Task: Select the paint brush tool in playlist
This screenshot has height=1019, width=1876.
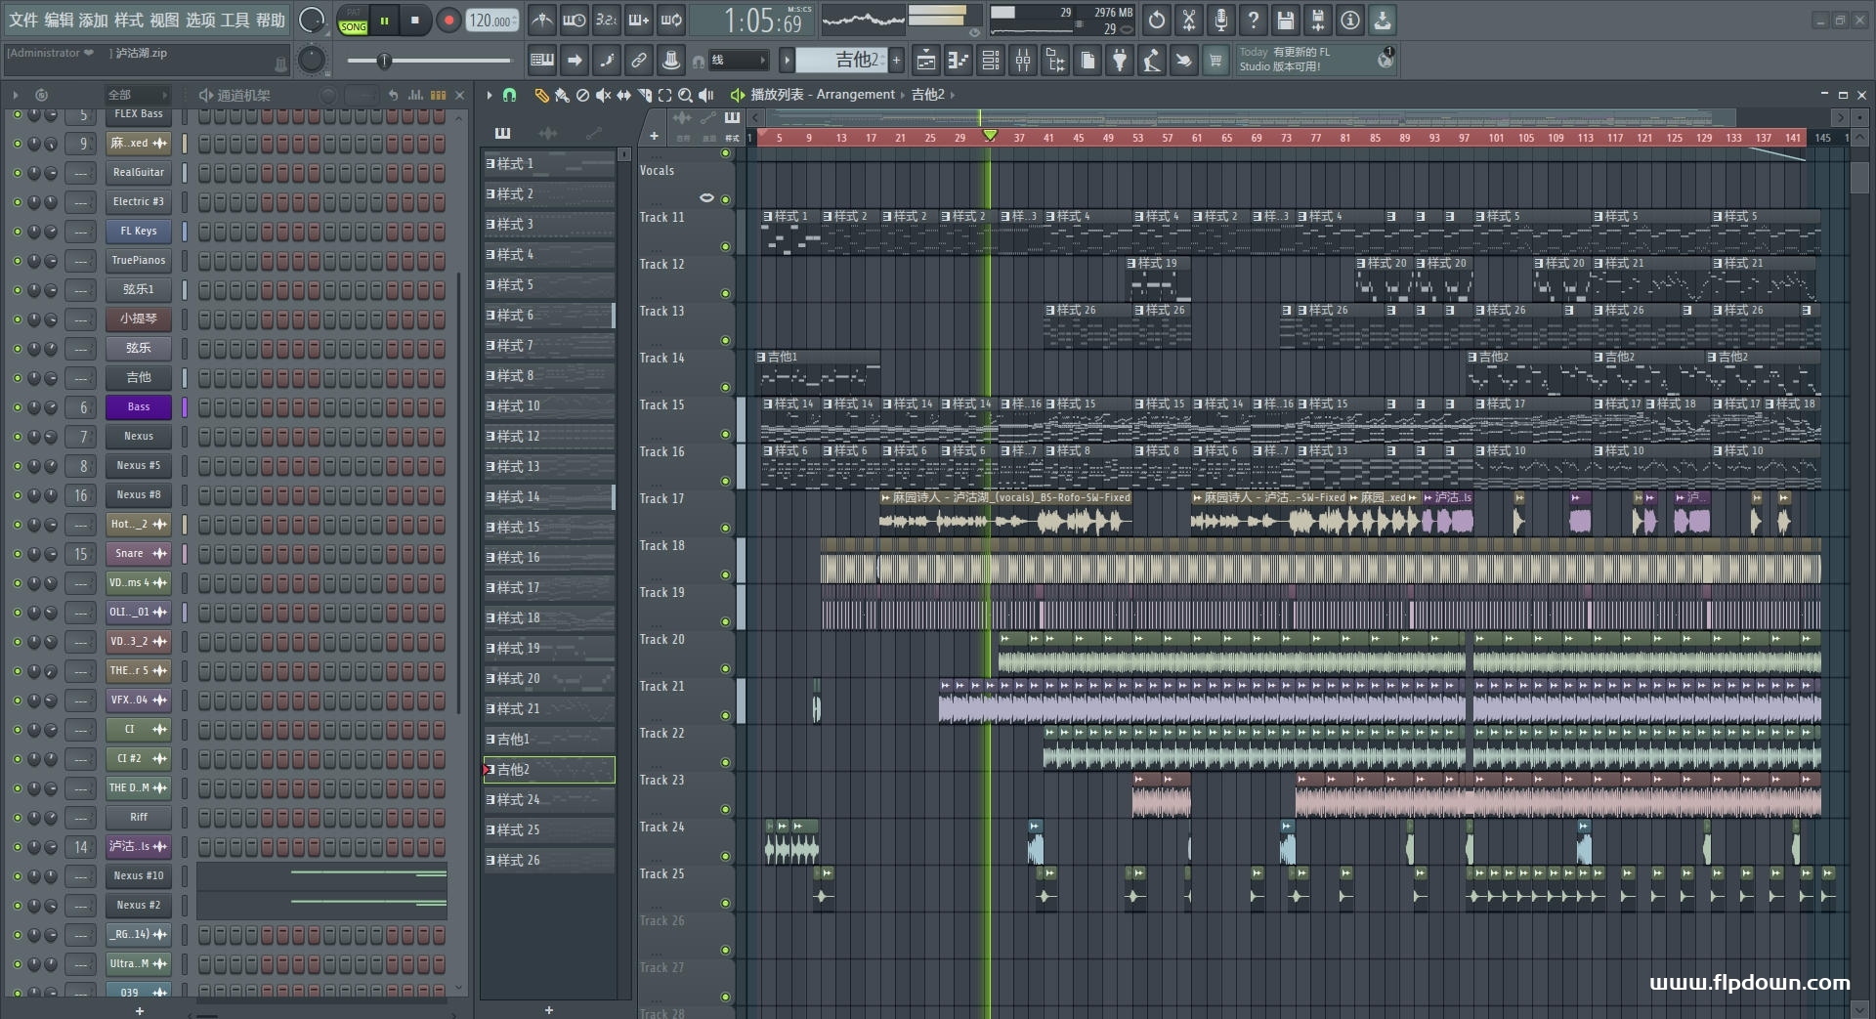Action: coord(562,95)
